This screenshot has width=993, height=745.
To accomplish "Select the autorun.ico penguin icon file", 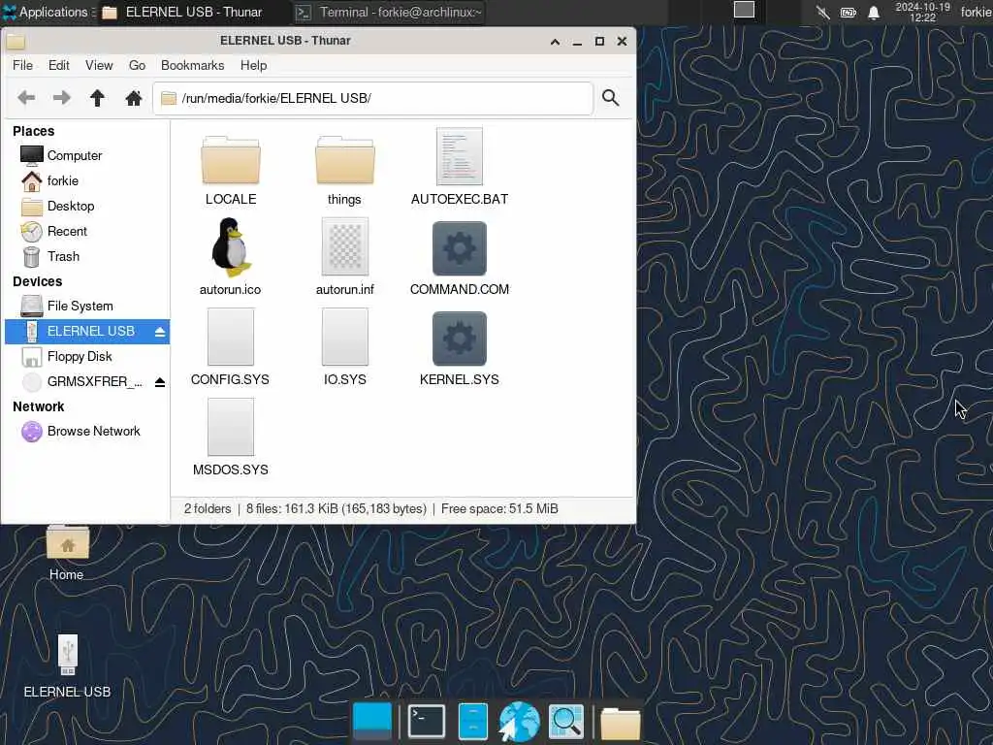I will point(230,256).
